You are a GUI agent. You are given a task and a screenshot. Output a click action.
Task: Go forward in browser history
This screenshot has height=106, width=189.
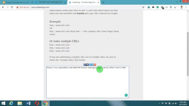(7, 7)
